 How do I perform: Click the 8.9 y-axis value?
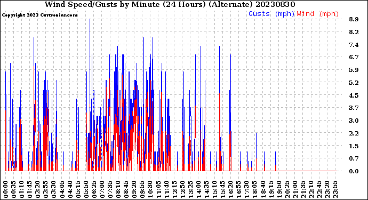354,19
